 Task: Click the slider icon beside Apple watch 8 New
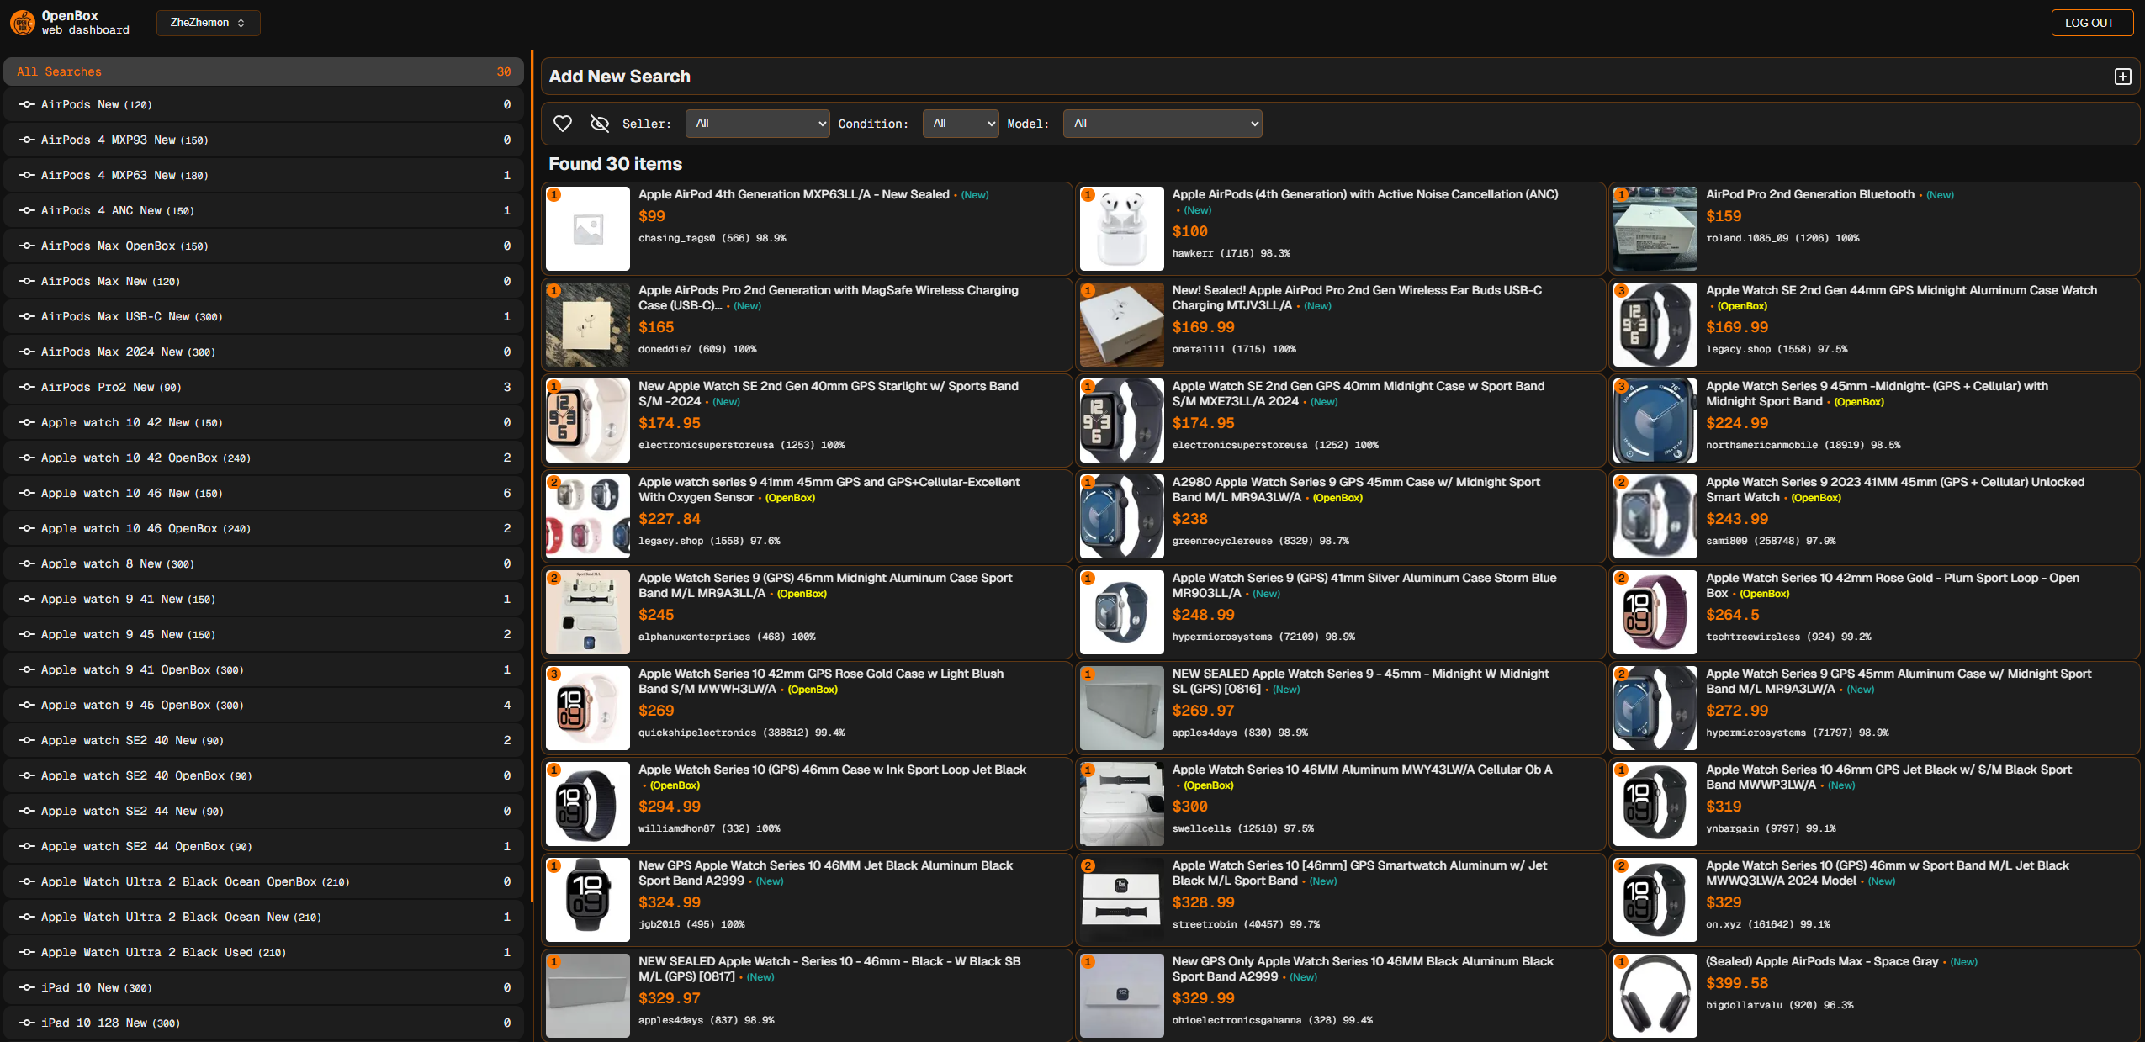pos(27,563)
